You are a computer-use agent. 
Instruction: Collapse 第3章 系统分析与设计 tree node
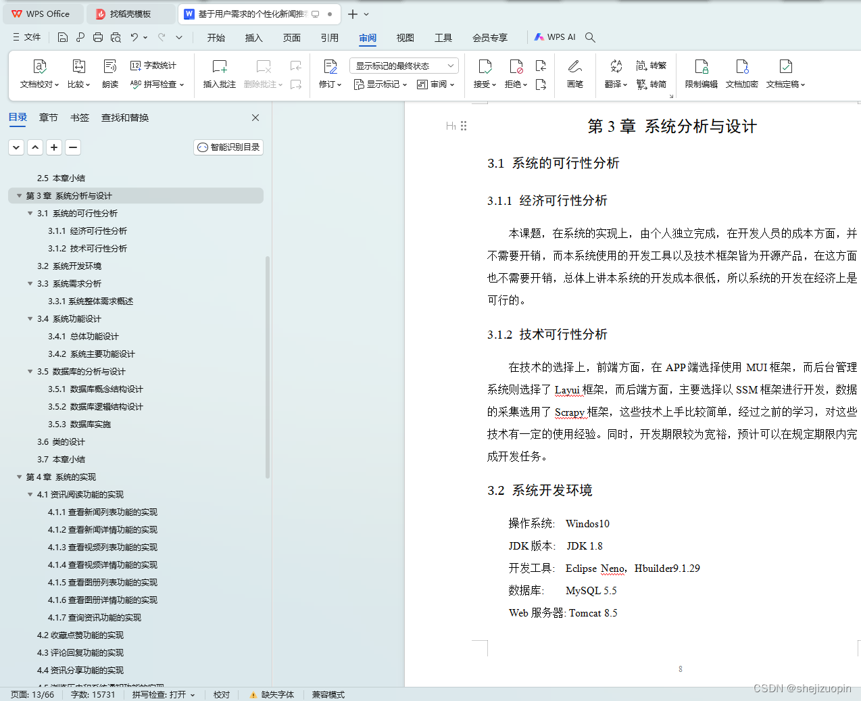click(20, 196)
